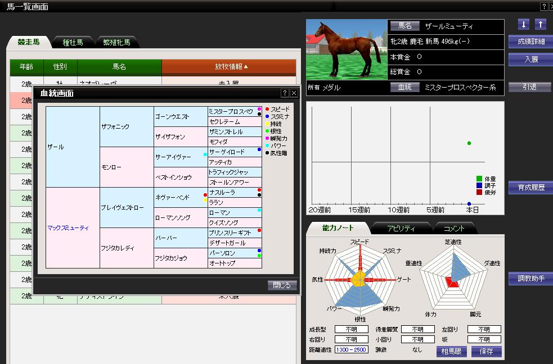
Task: Click ザフォニック in the pedigree
Action: click(127, 127)
